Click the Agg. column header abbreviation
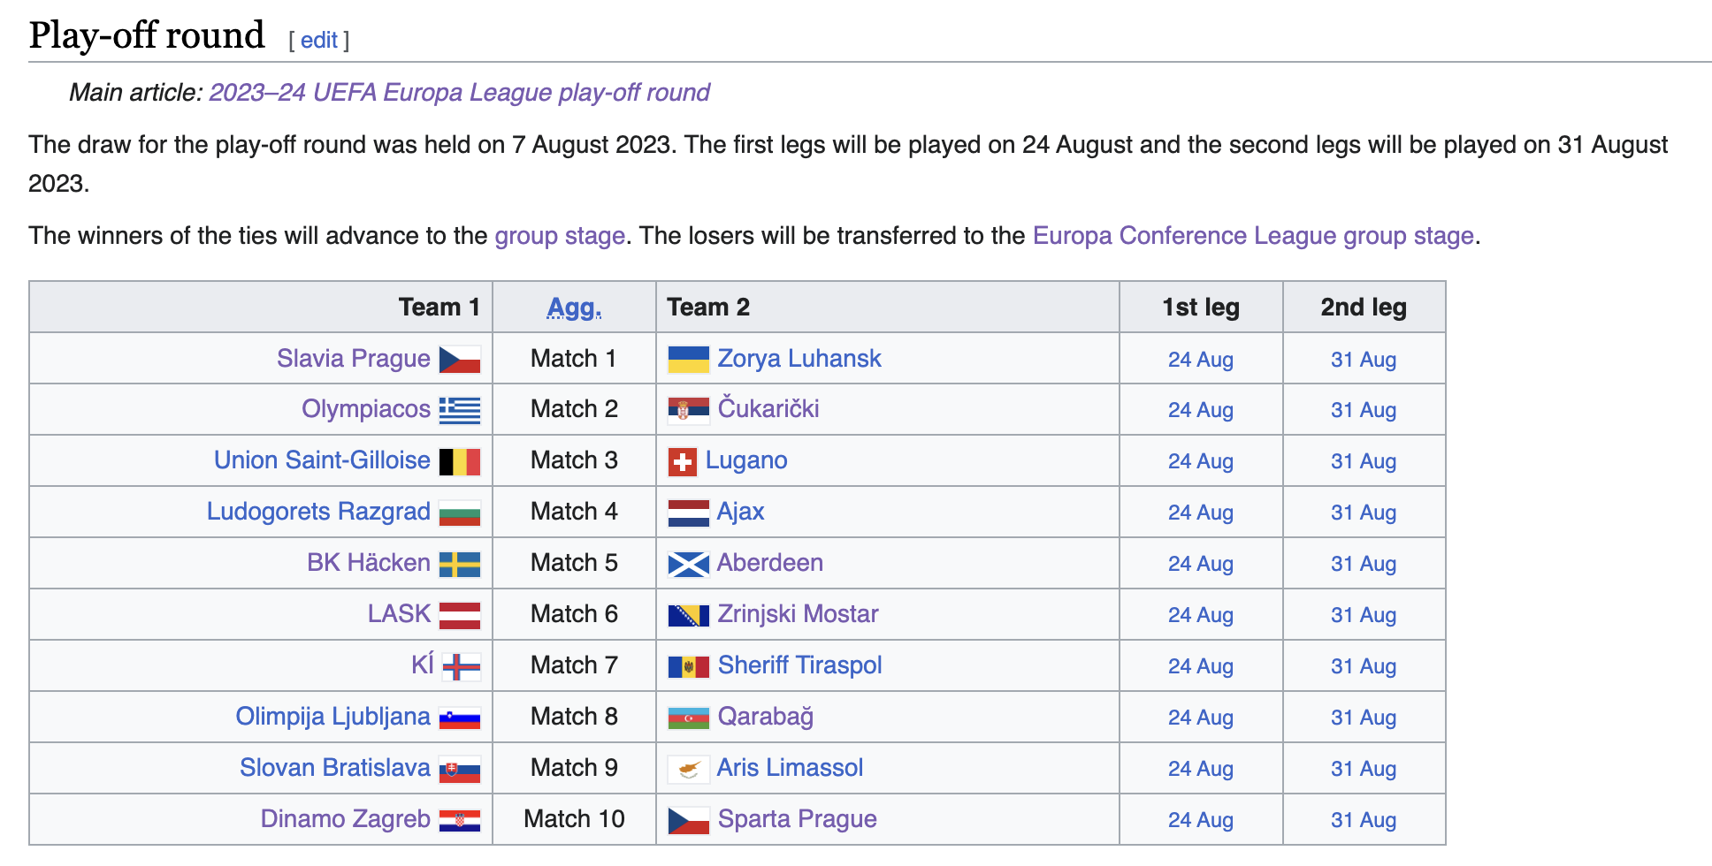Viewport: 1712px width, 866px height. coord(574,307)
